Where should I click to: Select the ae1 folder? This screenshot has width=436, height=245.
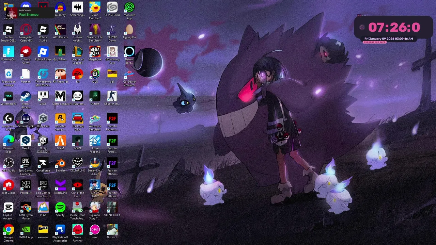point(112,74)
